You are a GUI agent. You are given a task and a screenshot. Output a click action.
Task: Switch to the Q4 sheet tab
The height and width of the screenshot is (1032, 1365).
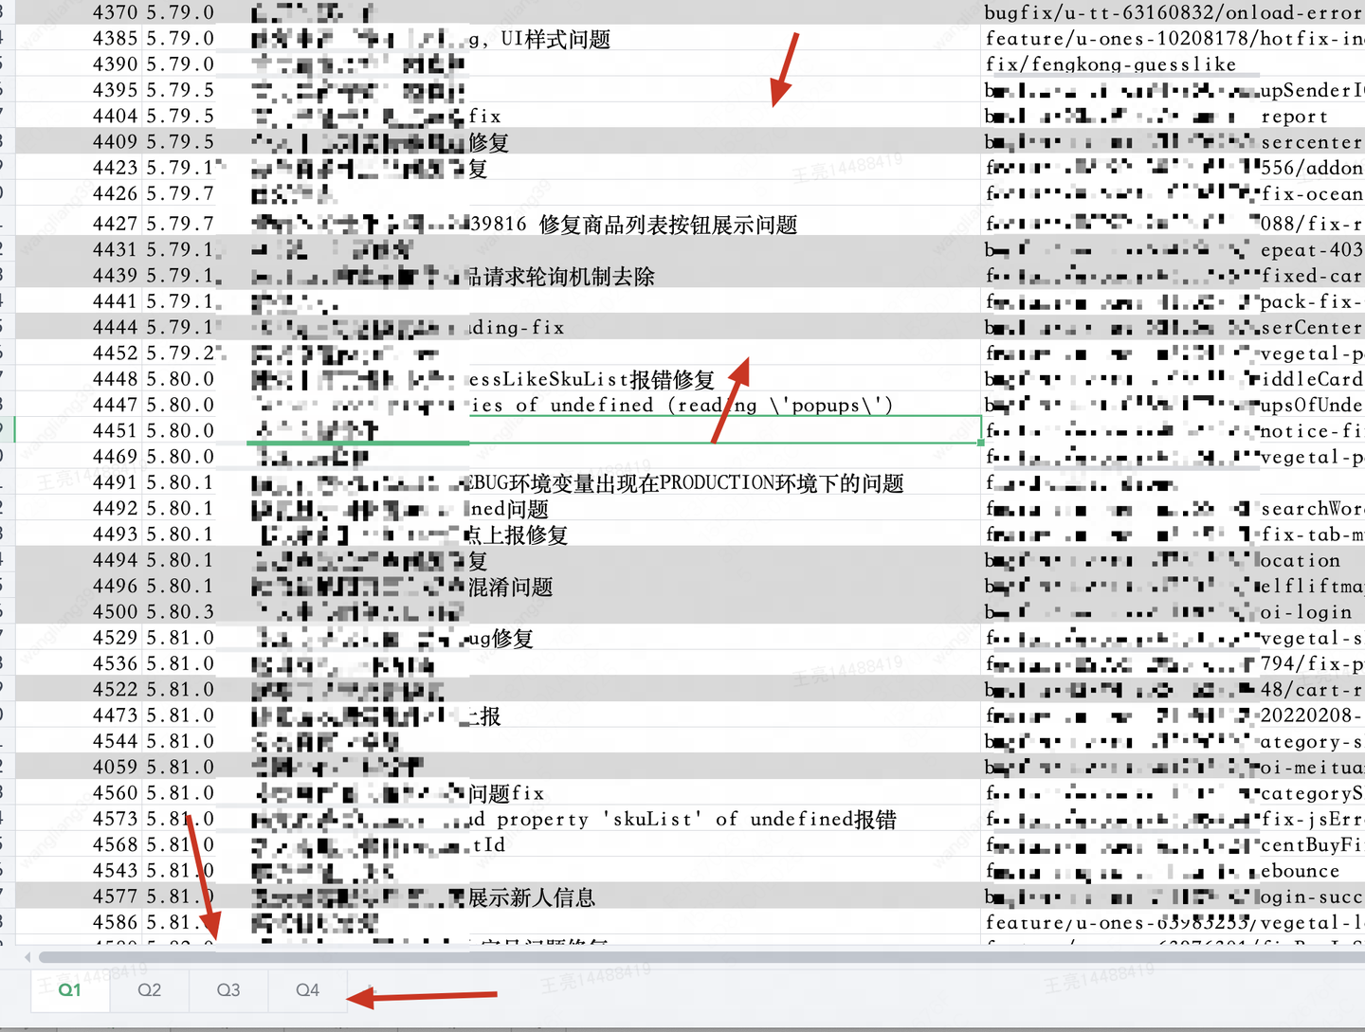307,989
